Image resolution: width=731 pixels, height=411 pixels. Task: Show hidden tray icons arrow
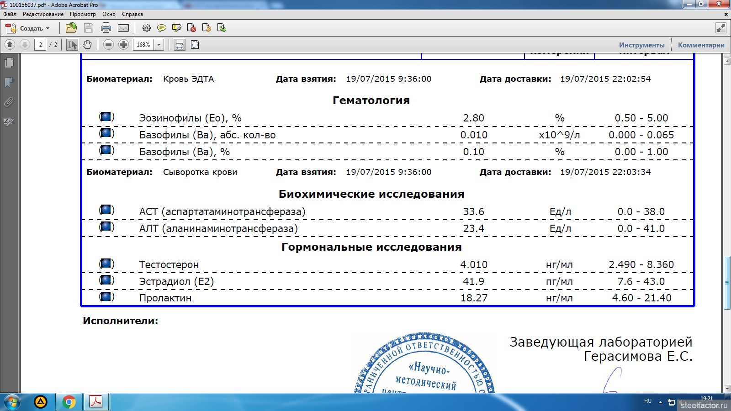coord(660,402)
